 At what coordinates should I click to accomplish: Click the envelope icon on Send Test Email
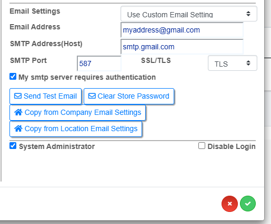(x=18, y=96)
